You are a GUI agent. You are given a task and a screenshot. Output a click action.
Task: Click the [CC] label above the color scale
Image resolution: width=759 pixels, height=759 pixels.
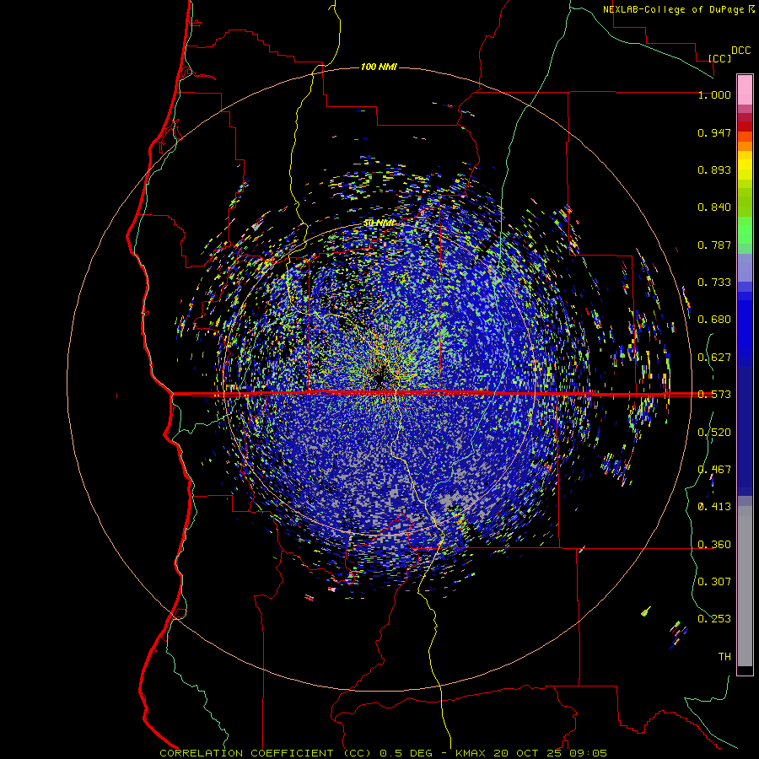coord(720,58)
